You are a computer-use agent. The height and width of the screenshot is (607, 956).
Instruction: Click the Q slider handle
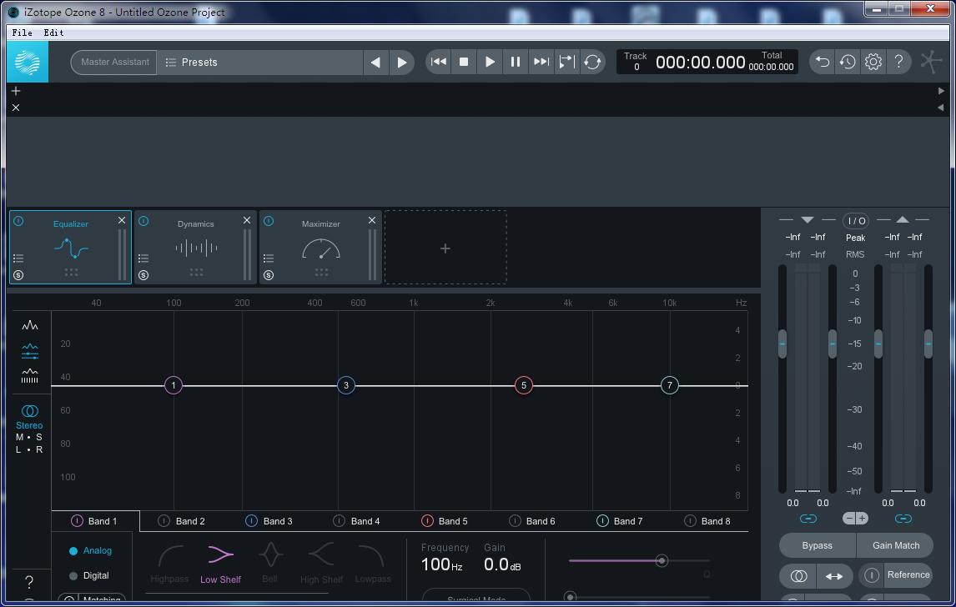click(662, 560)
